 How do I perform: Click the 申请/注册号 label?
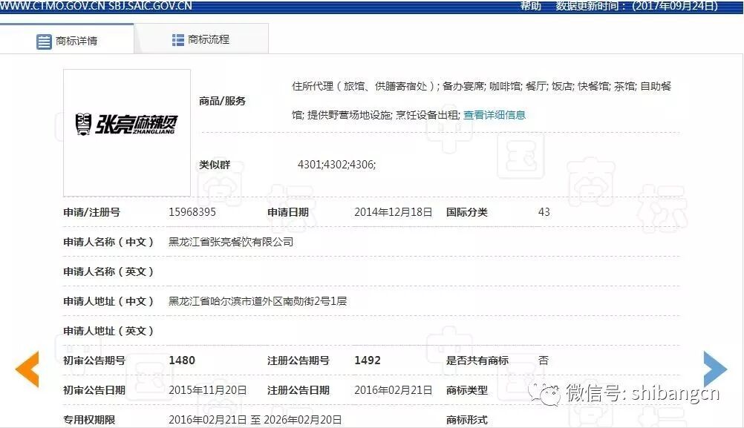(x=91, y=212)
